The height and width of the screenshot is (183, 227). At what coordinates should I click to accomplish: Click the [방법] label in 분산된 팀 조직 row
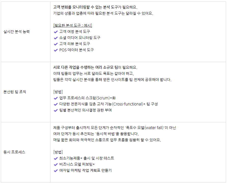[x=58, y=92]
